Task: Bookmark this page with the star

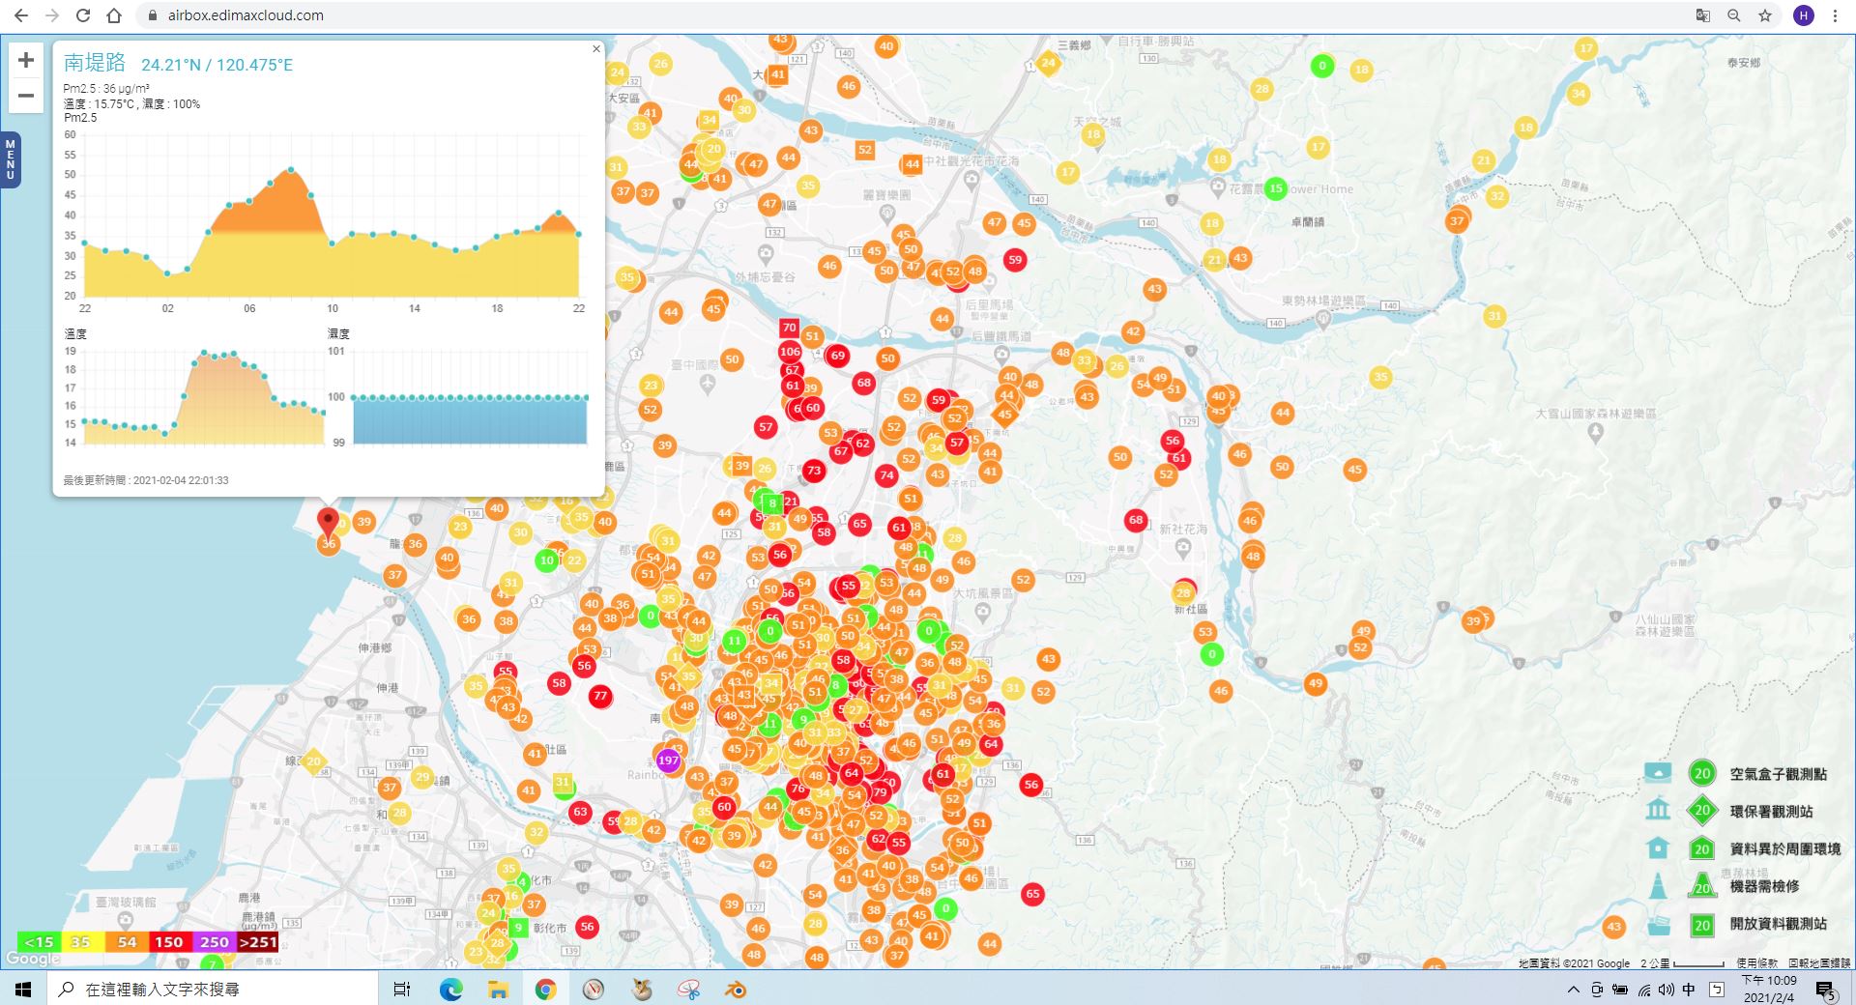Action: 1765,15
